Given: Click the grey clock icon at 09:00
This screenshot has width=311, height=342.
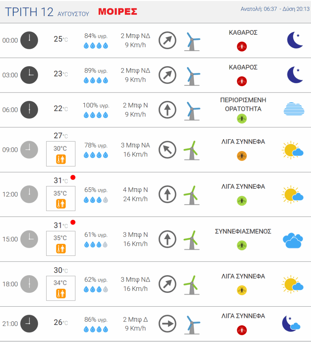Looking at the screenshot, I should (29, 150).
